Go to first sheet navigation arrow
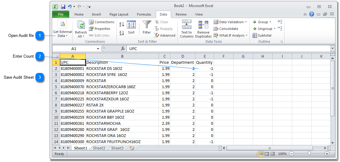 [55, 148]
